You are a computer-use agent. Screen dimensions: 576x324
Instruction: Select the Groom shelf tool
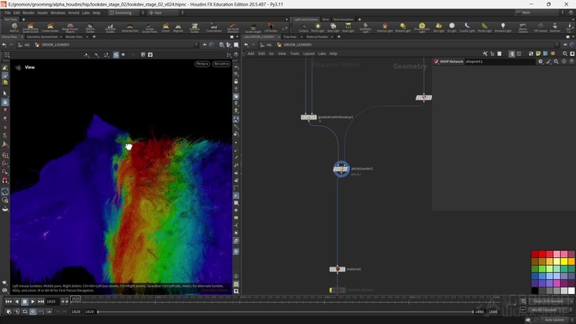click(x=166, y=28)
